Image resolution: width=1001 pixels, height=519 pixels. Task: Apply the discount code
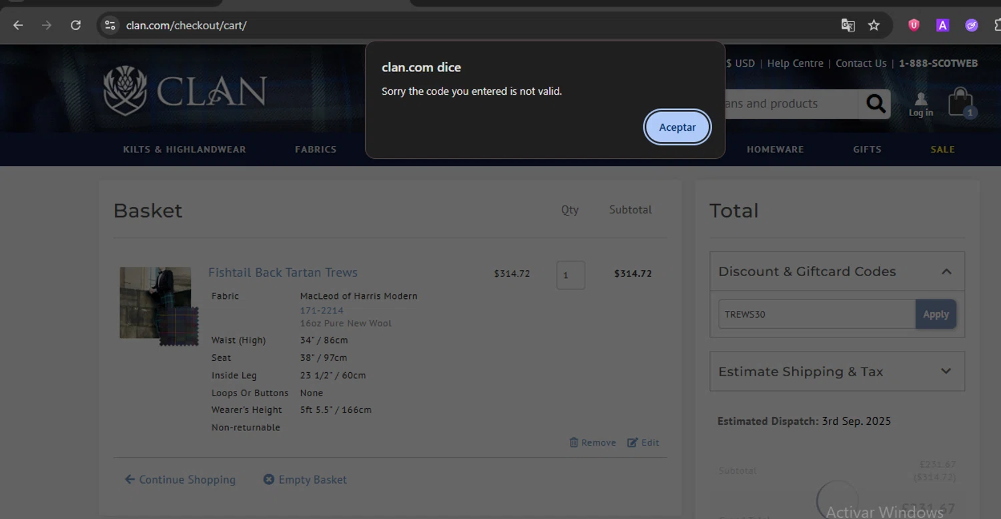pos(936,314)
